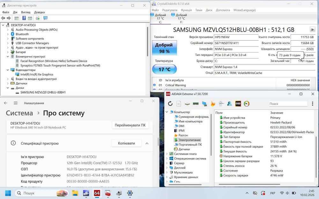Click AIDA64 Поиск search field

pos(288,104)
